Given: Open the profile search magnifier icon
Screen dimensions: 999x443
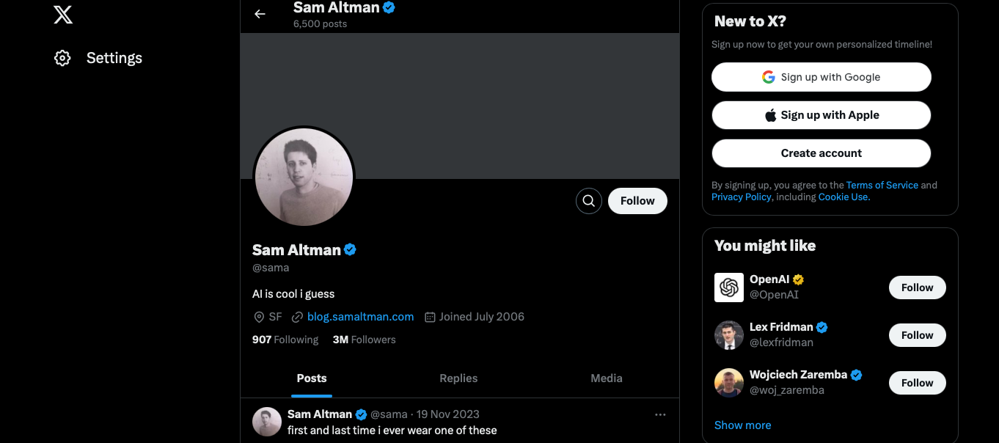Looking at the screenshot, I should 588,200.
